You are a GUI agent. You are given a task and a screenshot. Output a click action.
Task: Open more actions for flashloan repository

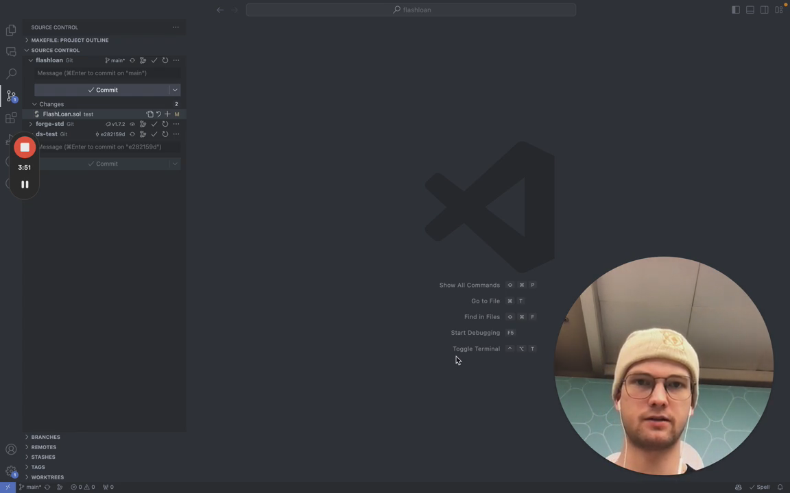pos(176,60)
